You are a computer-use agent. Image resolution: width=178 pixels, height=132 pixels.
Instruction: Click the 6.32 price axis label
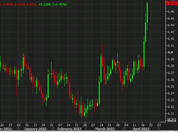[171, 107]
